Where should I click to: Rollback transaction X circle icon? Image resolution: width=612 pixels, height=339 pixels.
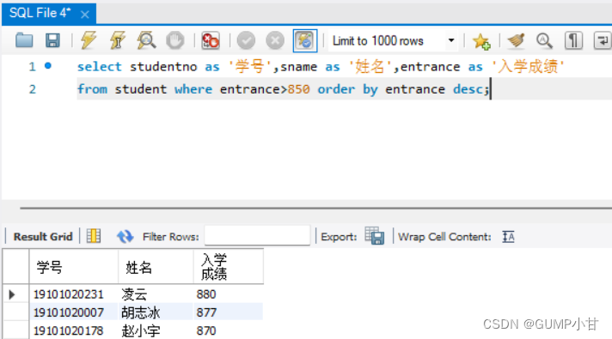(x=275, y=40)
